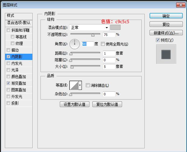Image resolution: width=187 pixels, height=152 pixels.
Task: Click the 杂色 noise slider handle
Action: click(71, 94)
